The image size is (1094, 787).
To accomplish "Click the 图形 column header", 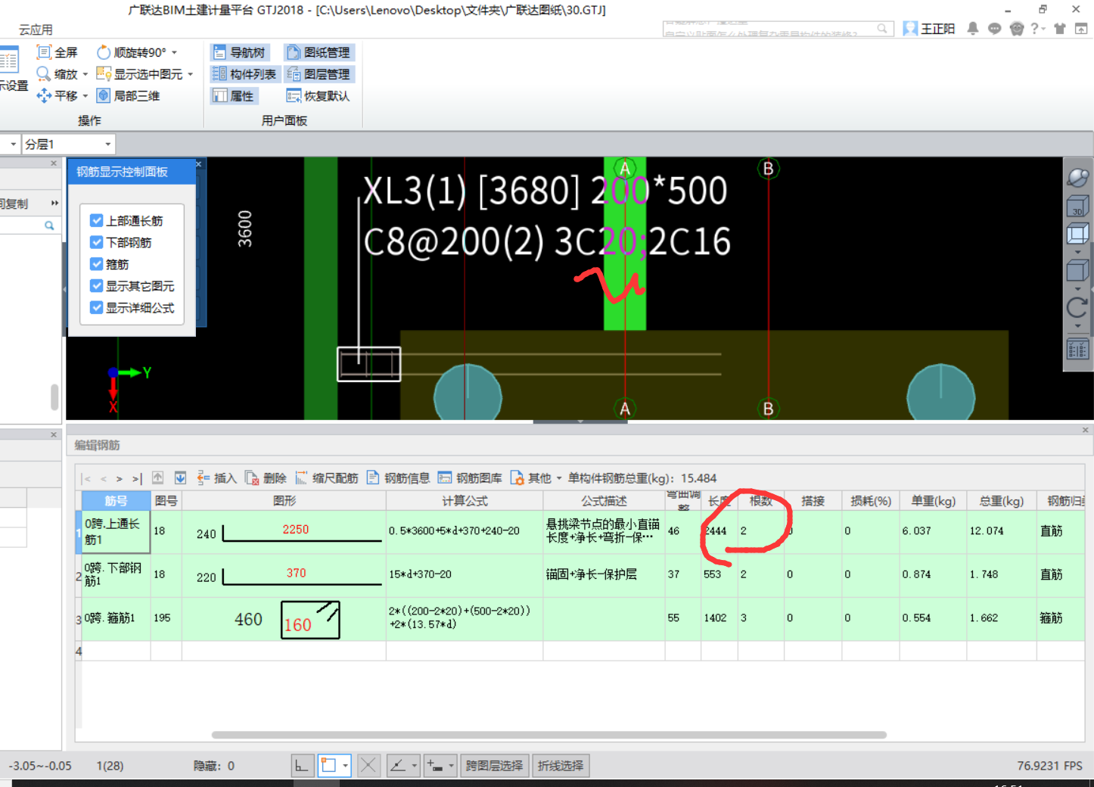I will coord(284,501).
